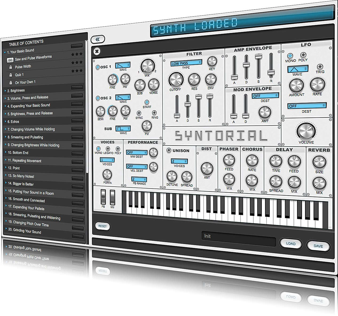Viewport: 338px width, 316px height.
Task: Turn on the UNISON switch
Action: (x=169, y=151)
